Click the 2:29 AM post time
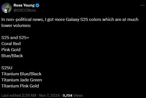Screen dimensions: 146x98 point(29,95)
